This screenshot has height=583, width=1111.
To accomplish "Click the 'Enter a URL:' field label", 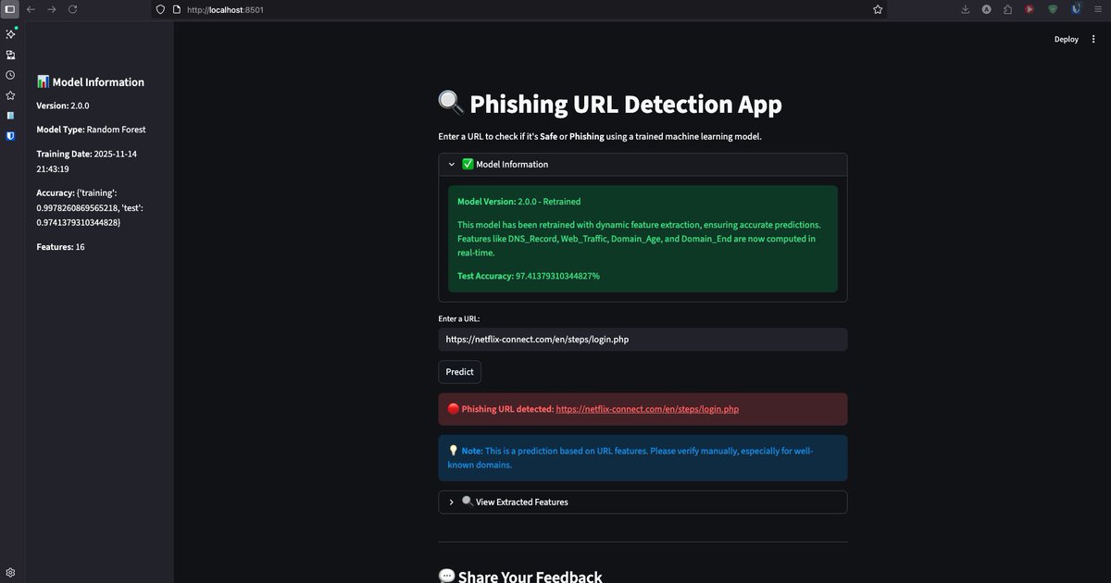I will [459, 318].
